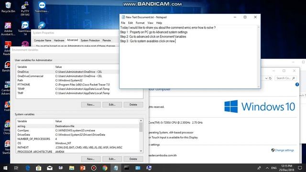306x172 pixels.
Task: Switch to the Remote tab
Action: click(107, 40)
